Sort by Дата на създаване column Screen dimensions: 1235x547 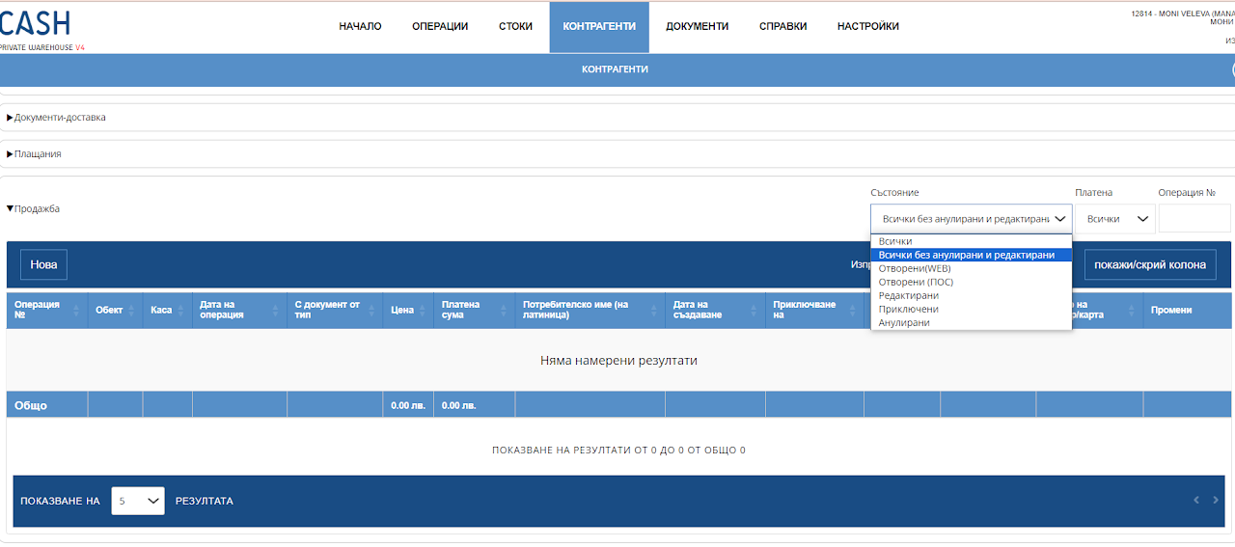click(x=715, y=310)
